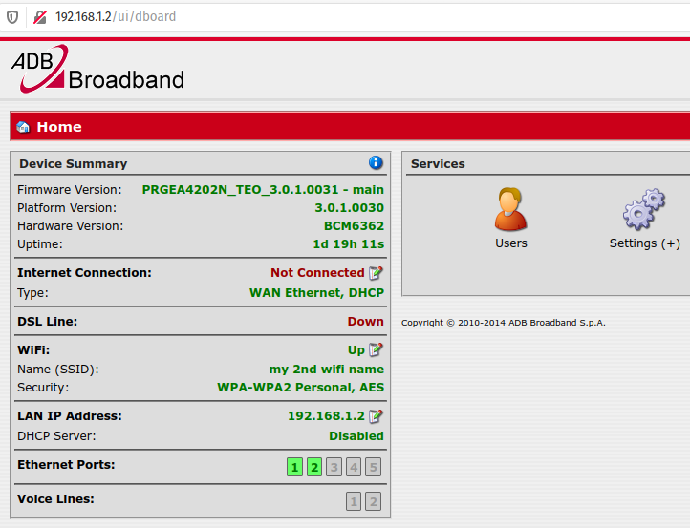Click the Users label
690x528 pixels.
511,243
